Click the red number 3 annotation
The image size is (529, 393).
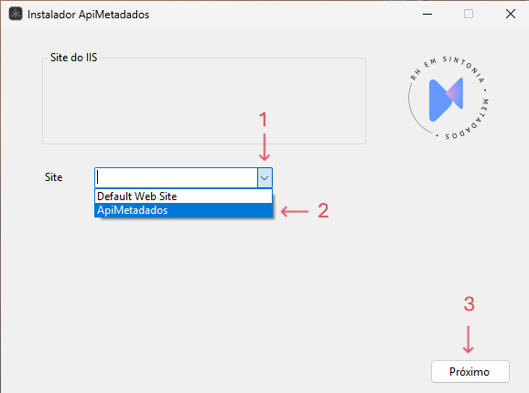[x=469, y=304]
